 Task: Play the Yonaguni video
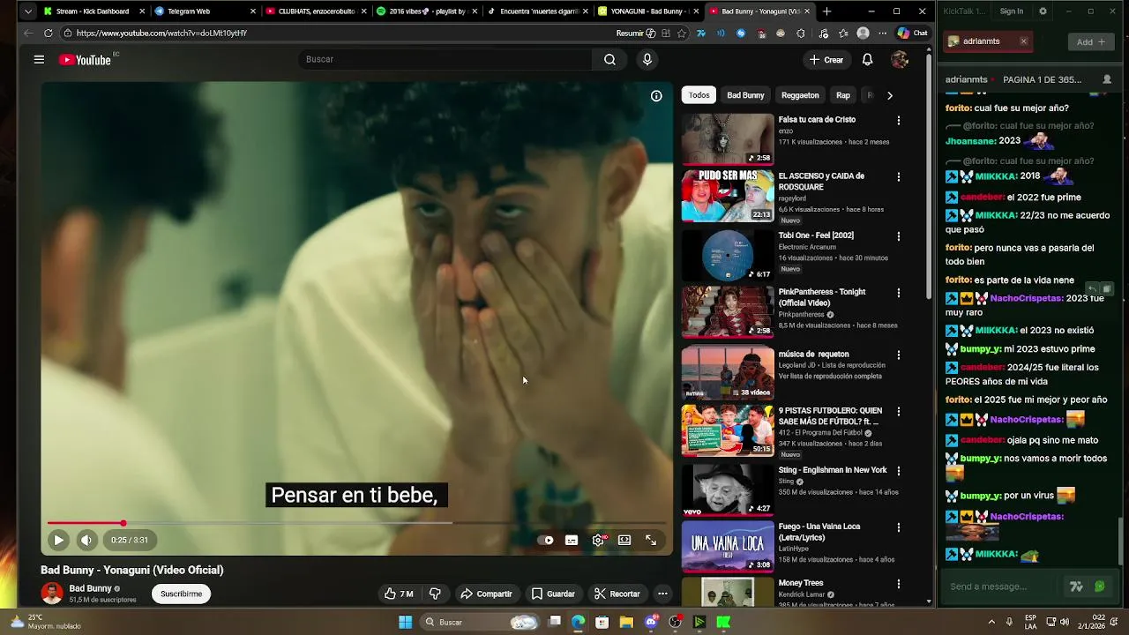[58, 540]
